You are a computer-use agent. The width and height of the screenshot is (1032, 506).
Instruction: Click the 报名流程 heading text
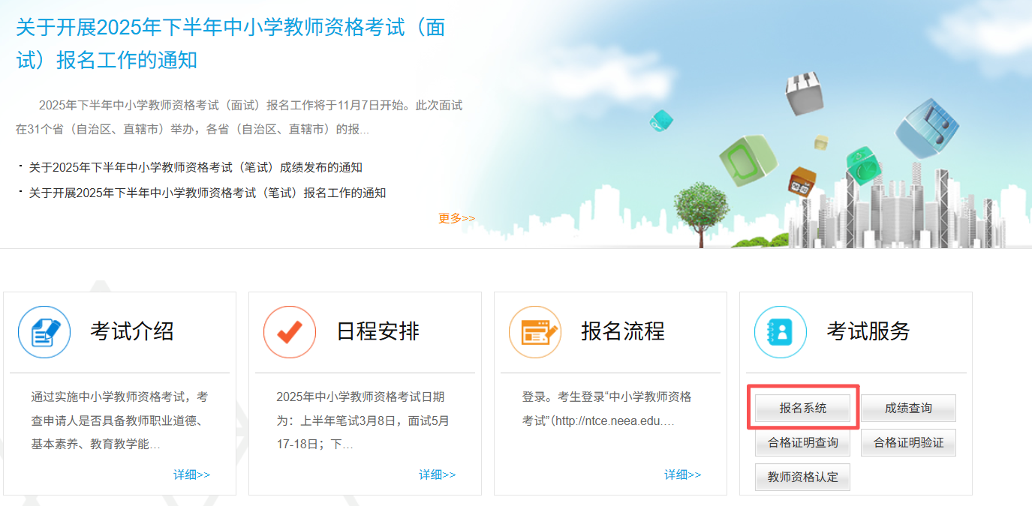pyautogui.click(x=623, y=331)
